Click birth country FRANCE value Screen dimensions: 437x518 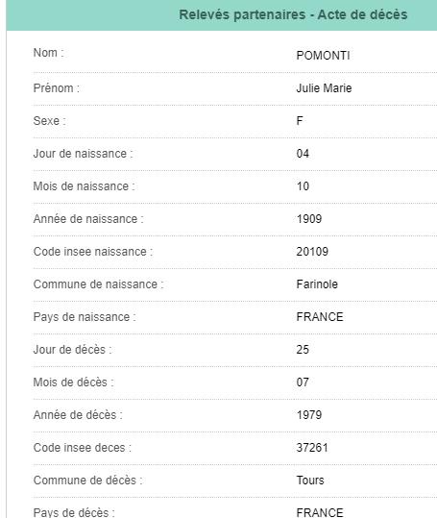[320, 317]
